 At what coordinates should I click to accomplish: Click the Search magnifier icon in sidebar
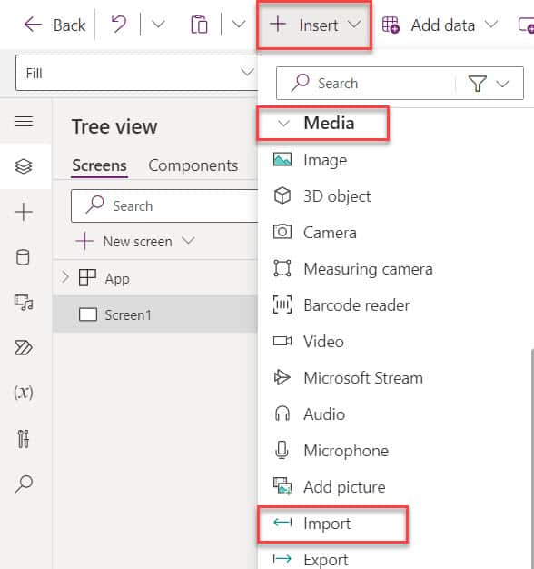pos(24,484)
